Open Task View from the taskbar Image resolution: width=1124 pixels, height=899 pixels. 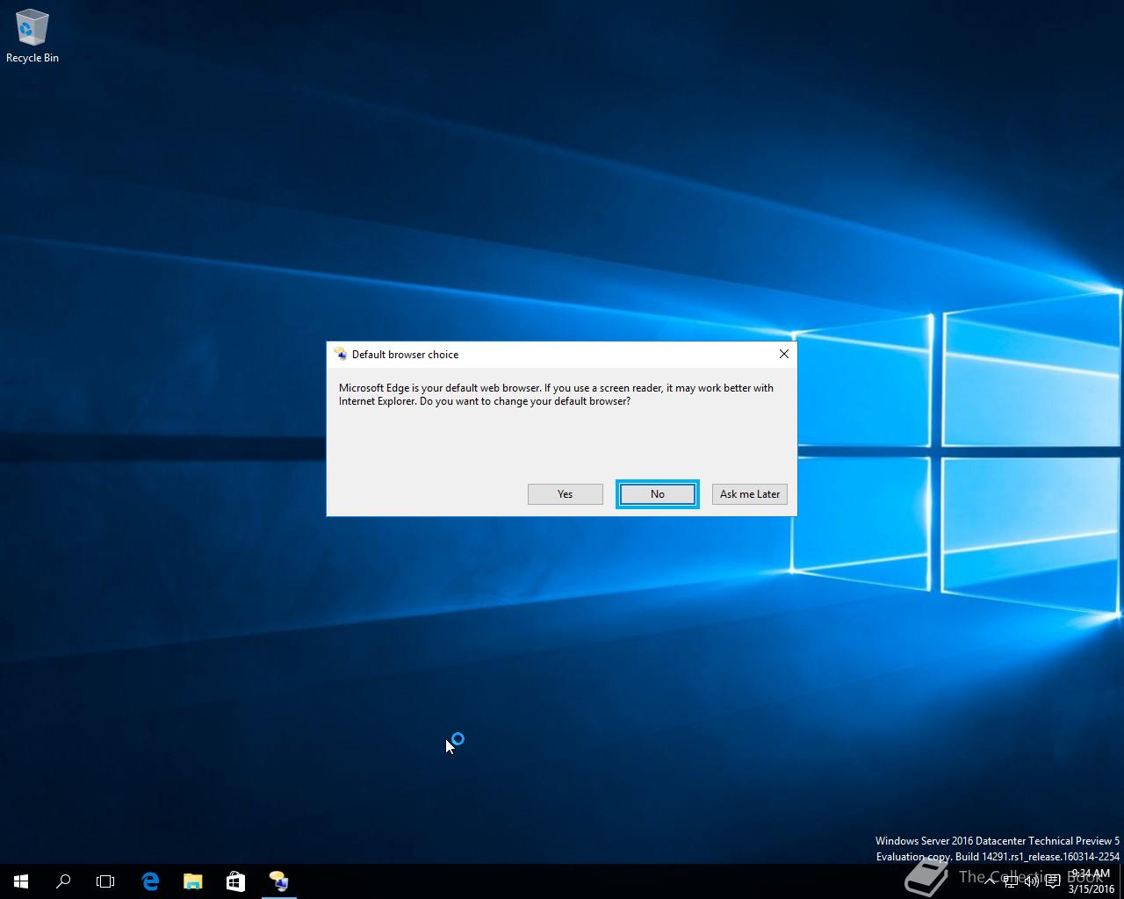[x=105, y=881]
